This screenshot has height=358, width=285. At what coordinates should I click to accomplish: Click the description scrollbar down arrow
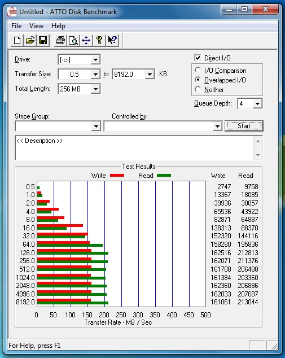258,155
